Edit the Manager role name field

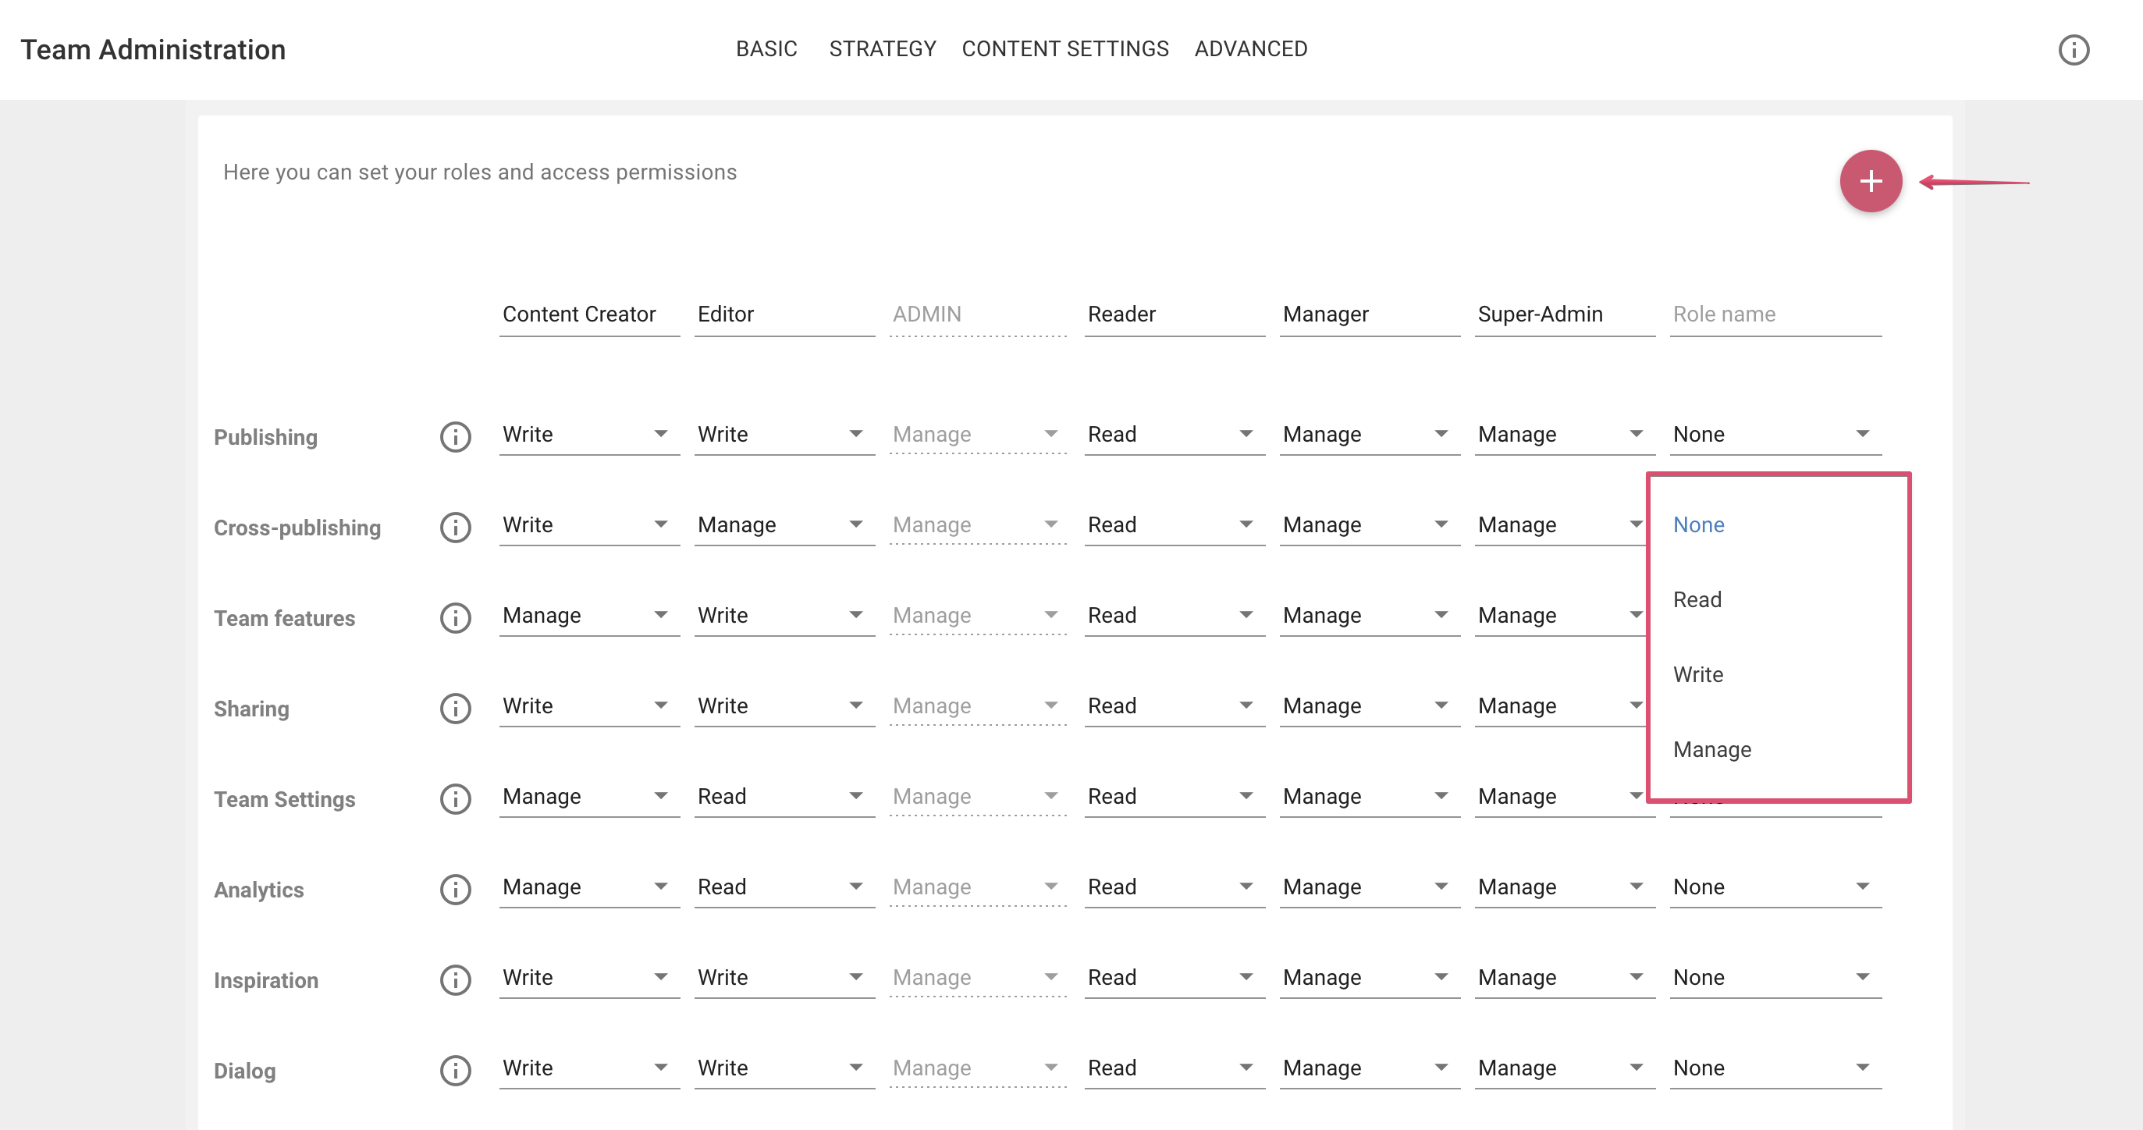1370,314
